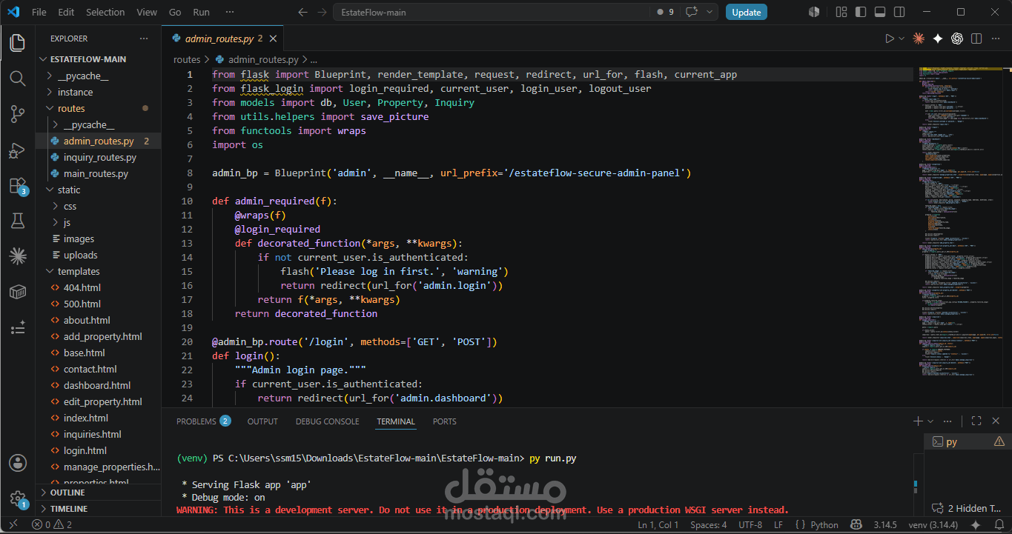Open the Extensions view with badge 3
1012x534 pixels.
pos(17,185)
